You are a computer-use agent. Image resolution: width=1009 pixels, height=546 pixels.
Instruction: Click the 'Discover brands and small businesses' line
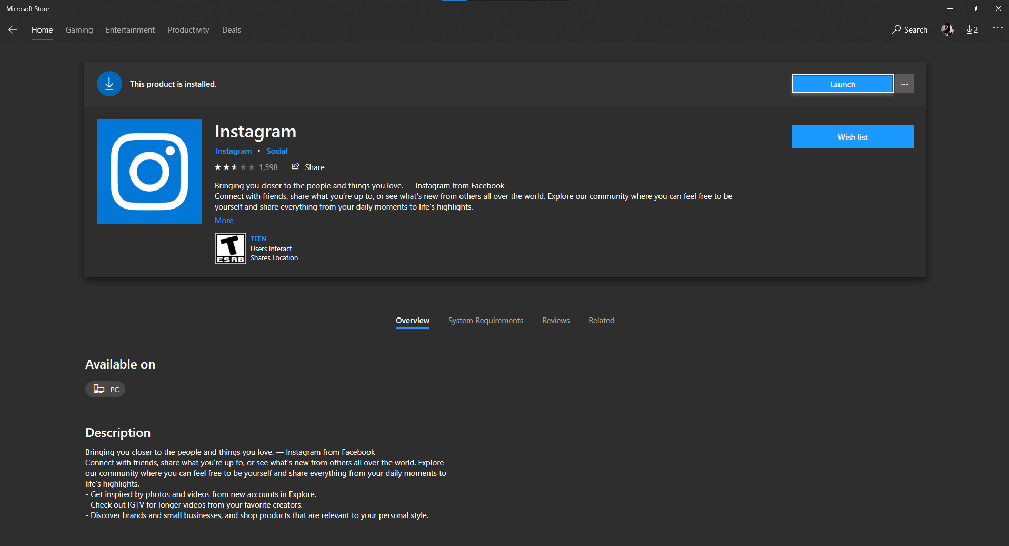[257, 515]
